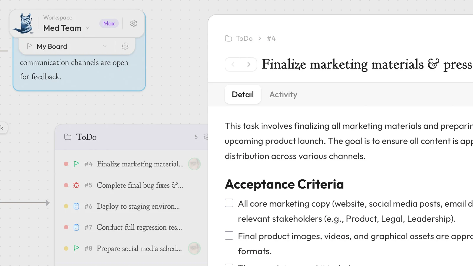This screenshot has width=473, height=266.
Task: Expand the Med Team workspace dropdown
Action: pyautogui.click(x=88, y=28)
